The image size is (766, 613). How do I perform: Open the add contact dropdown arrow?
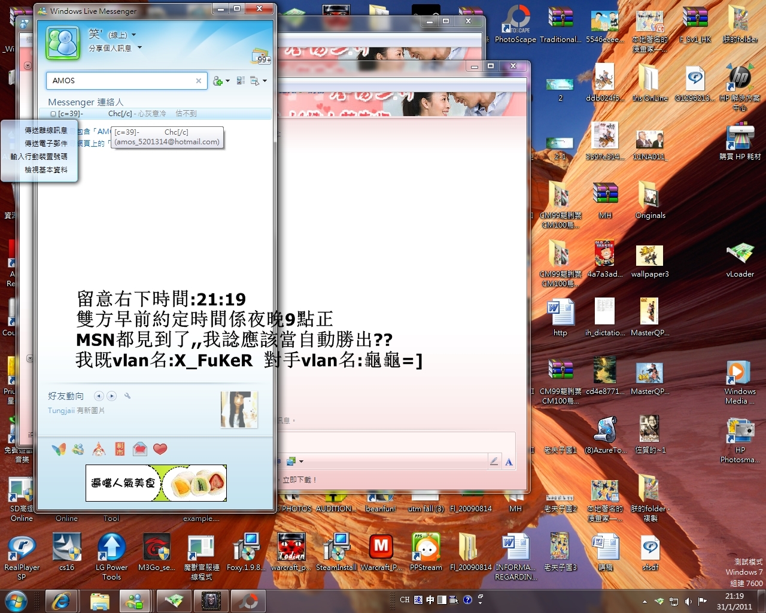[x=227, y=81]
